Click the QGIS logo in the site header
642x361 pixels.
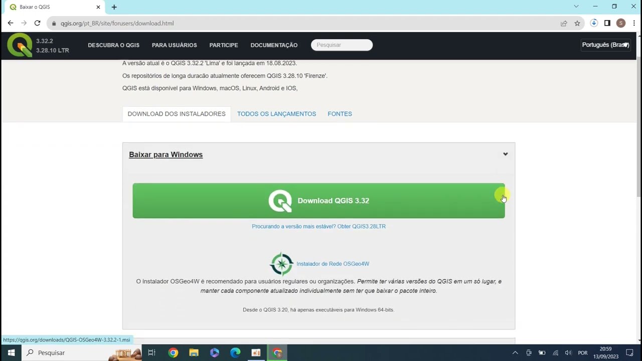click(20, 45)
